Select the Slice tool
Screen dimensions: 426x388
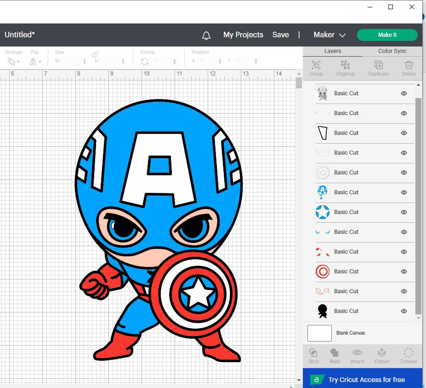coord(313,353)
